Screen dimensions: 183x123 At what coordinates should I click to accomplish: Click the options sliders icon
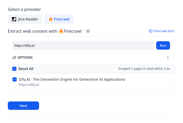(14, 58)
